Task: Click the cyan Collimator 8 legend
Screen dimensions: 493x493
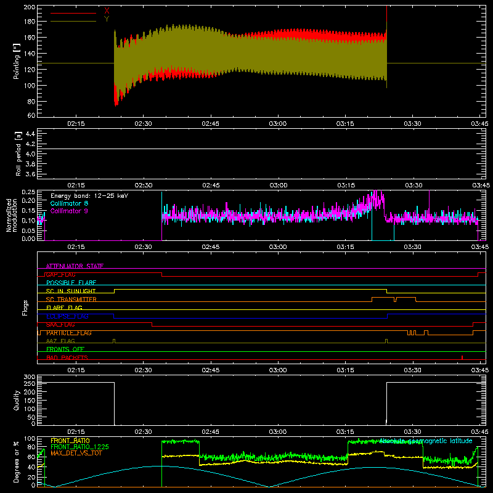Action: pyautogui.click(x=69, y=203)
